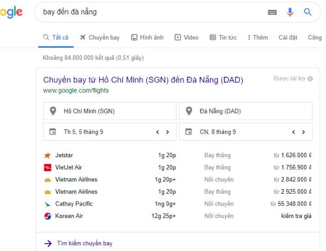
Task: Click the Cathay Pacific logo
Action: 47,204
